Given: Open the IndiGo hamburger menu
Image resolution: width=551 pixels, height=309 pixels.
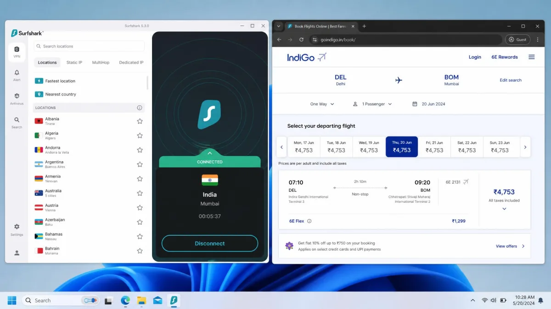Looking at the screenshot, I should click(531, 57).
